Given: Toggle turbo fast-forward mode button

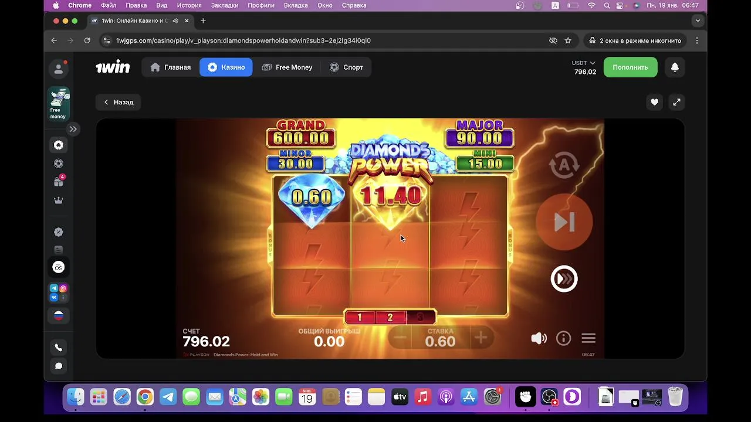Looking at the screenshot, I should coord(564,279).
